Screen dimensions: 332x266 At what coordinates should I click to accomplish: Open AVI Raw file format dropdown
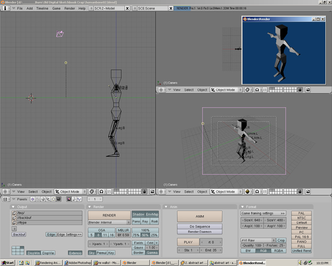coord(258,240)
